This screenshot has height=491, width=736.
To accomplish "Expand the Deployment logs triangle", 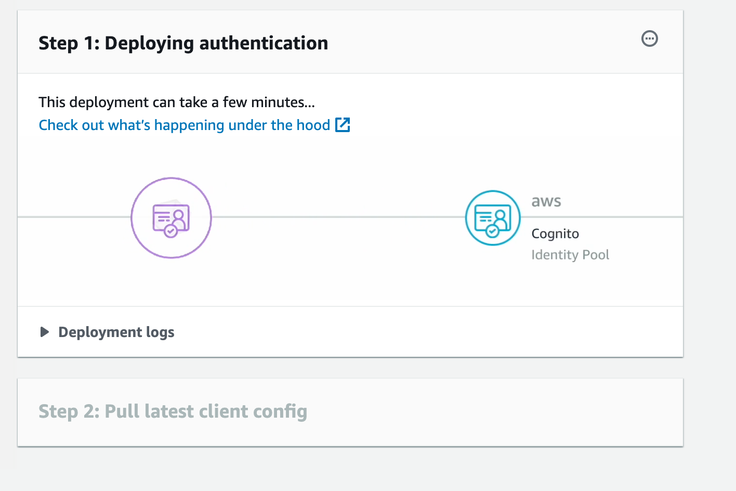I will tap(45, 332).
